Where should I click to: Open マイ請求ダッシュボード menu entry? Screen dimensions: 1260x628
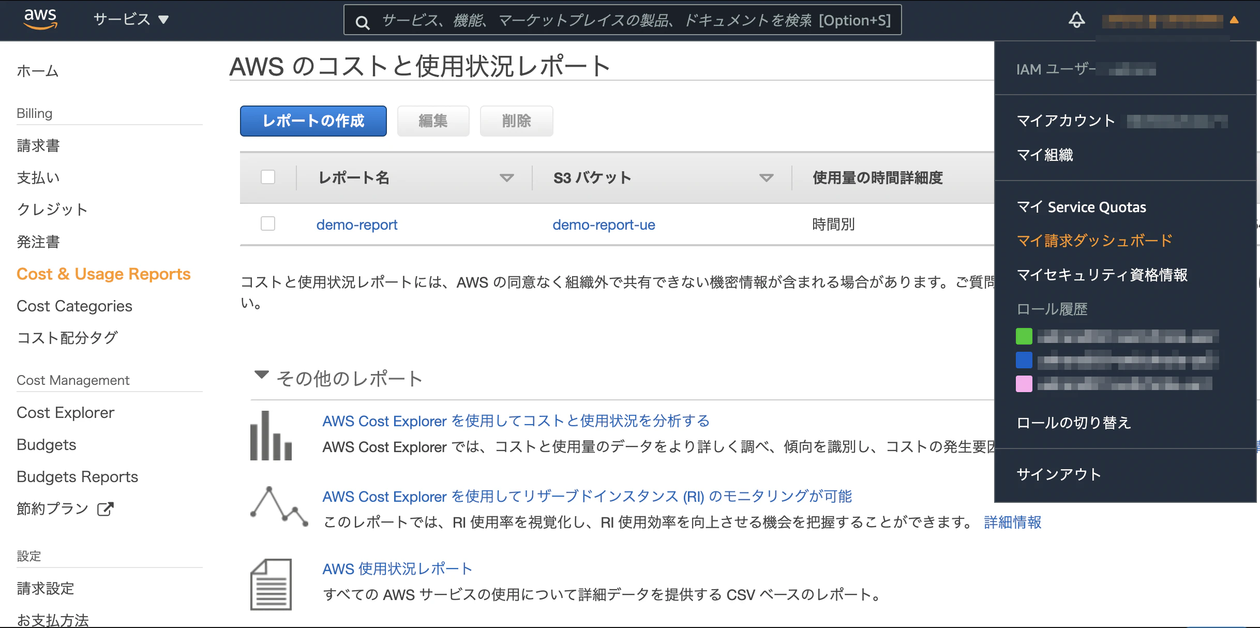tap(1094, 241)
